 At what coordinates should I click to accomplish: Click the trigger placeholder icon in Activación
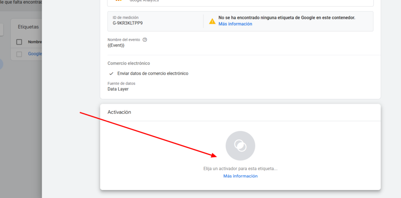pyautogui.click(x=240, y=146)
